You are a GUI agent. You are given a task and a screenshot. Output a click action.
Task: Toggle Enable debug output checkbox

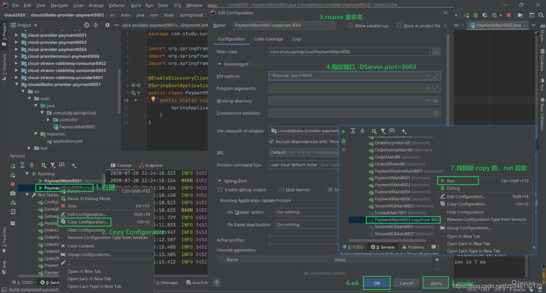coord(220,190)
